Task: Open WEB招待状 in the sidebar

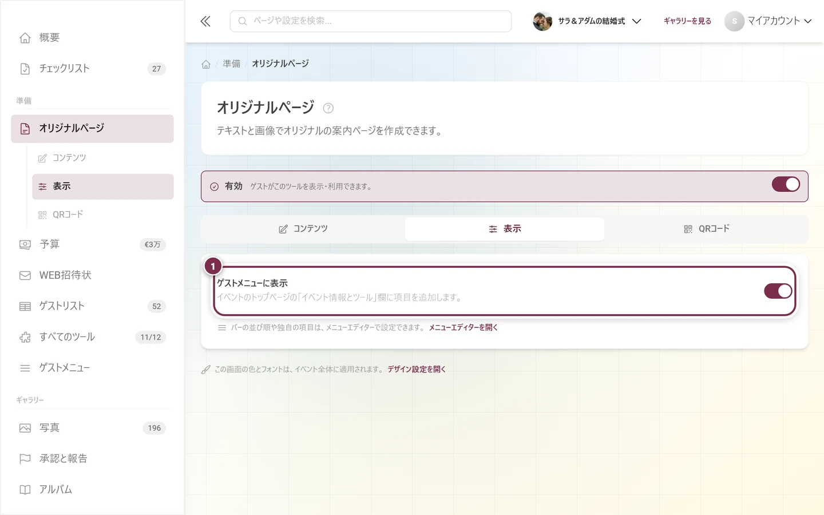Action: tap(92, 275)
